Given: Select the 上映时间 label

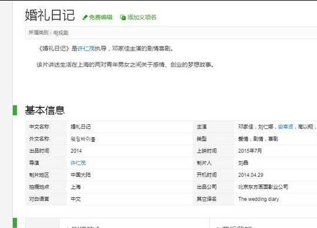Looking at the screenshot, I should coord(207,151).
